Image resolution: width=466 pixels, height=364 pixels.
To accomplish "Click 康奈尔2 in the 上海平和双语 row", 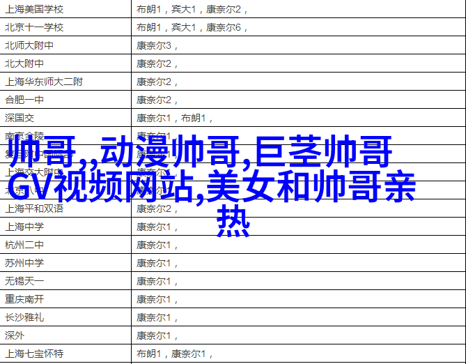I will [298, 208].
